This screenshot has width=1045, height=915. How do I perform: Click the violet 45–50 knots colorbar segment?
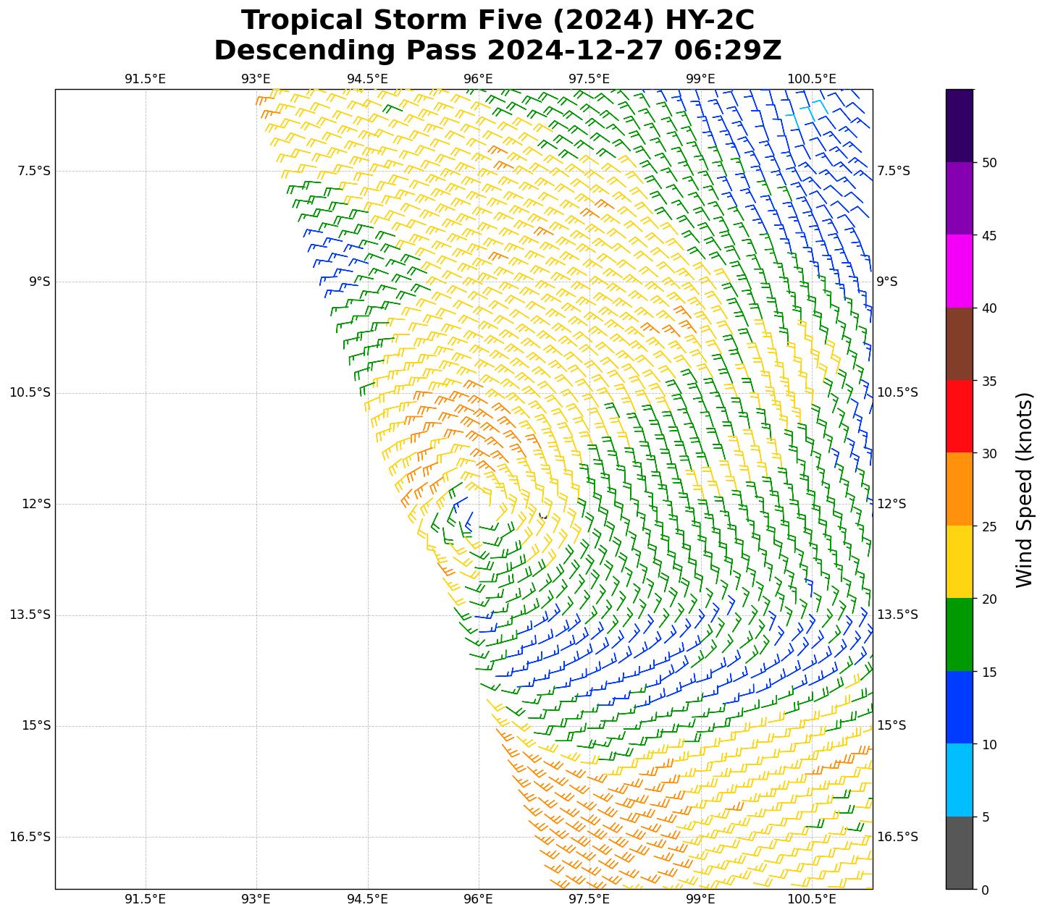click(960, 198)
